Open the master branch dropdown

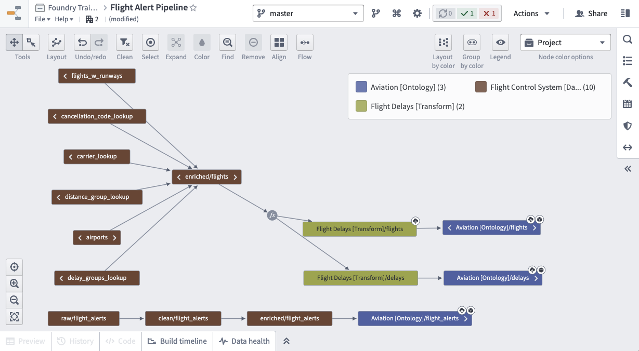308,14
